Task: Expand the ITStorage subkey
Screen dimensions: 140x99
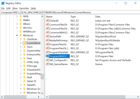Action: (x=21, y=66)
